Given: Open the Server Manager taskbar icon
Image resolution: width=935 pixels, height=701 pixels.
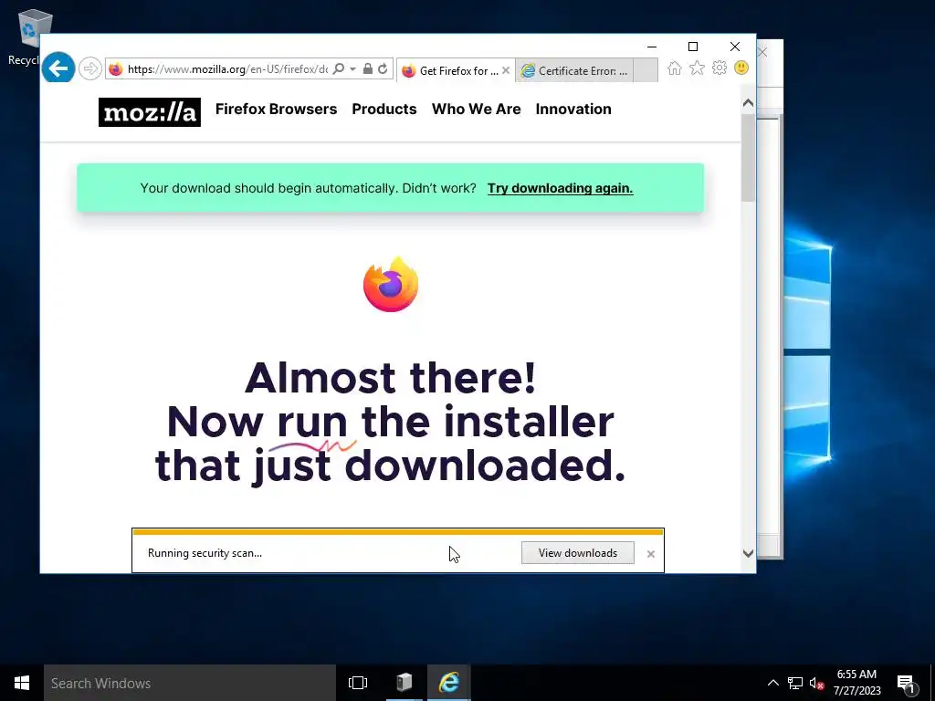Looking at the screenshot, I should click(x=404, y=683).
